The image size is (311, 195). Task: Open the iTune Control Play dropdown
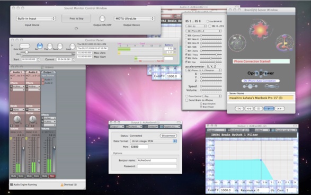click(x=212, y=96)
